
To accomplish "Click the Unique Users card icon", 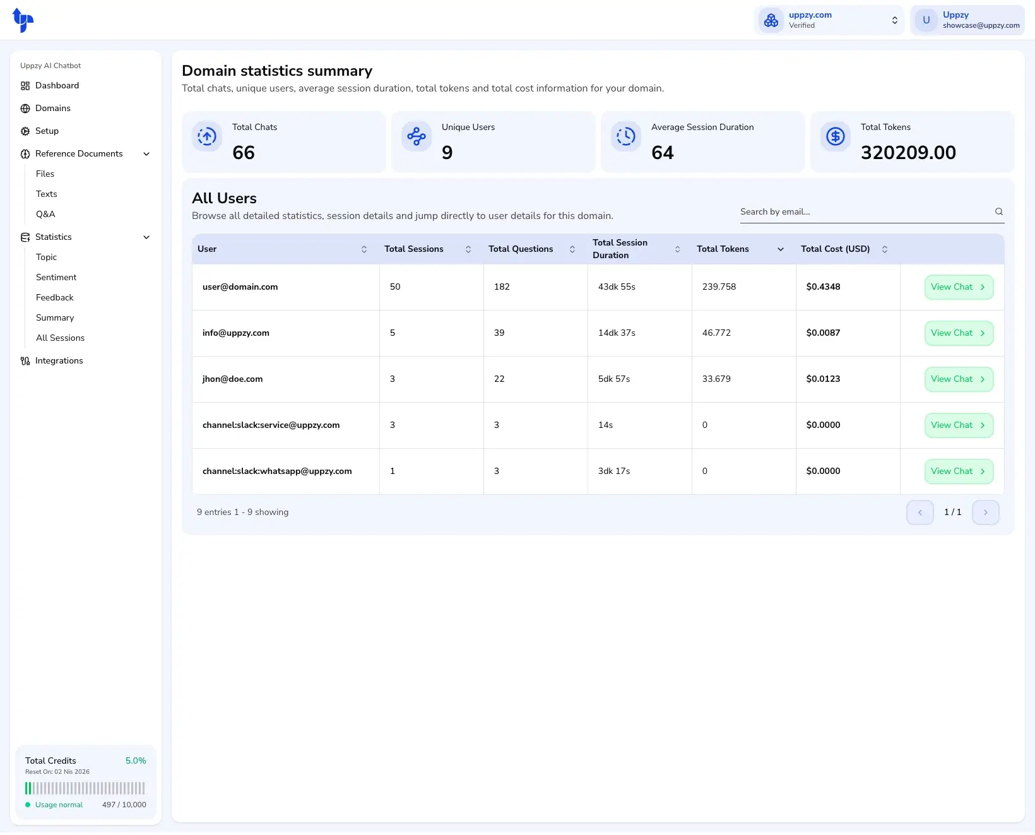I will click(x=417, y=136).
